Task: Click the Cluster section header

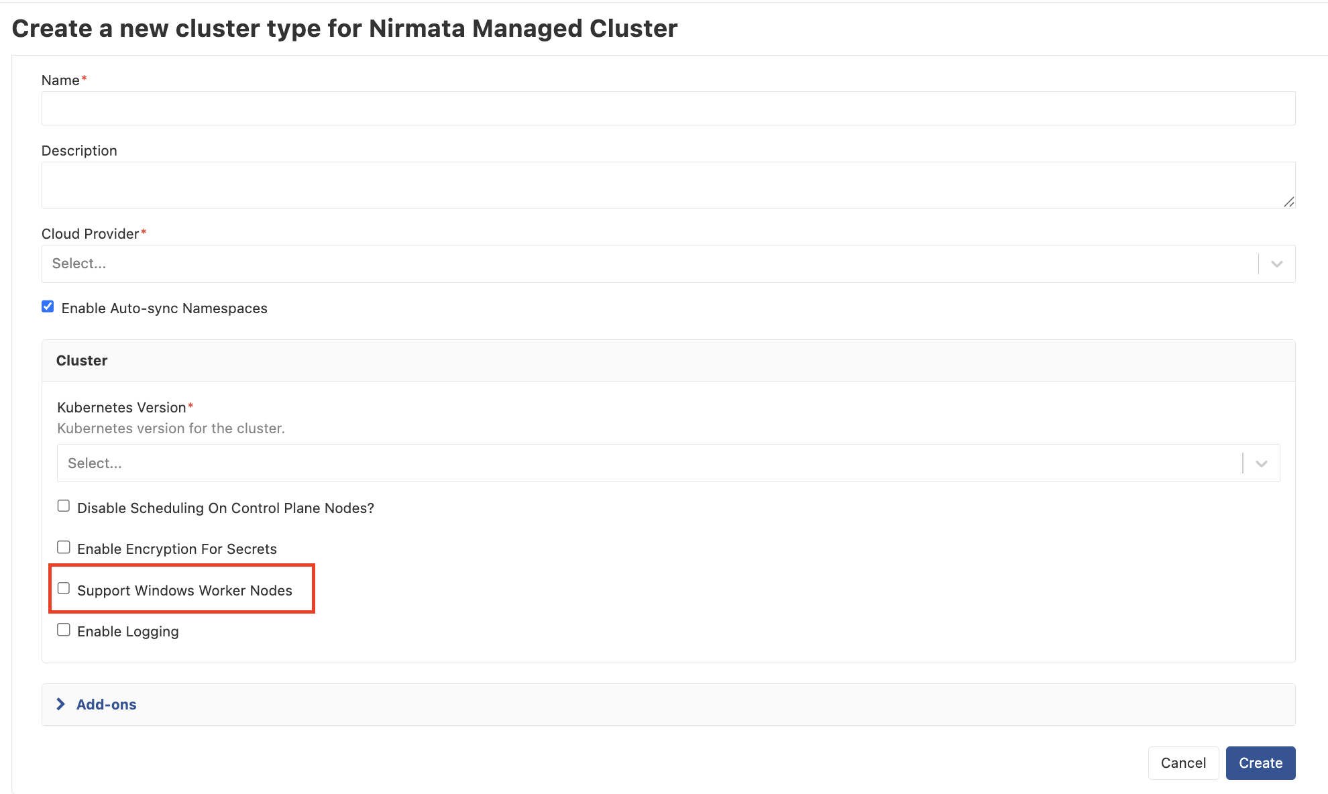Action: [668, 361]
